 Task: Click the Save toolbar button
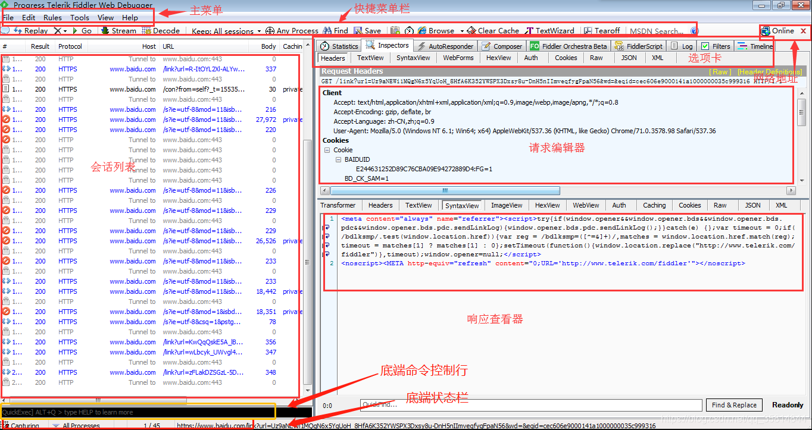[367, 30]
